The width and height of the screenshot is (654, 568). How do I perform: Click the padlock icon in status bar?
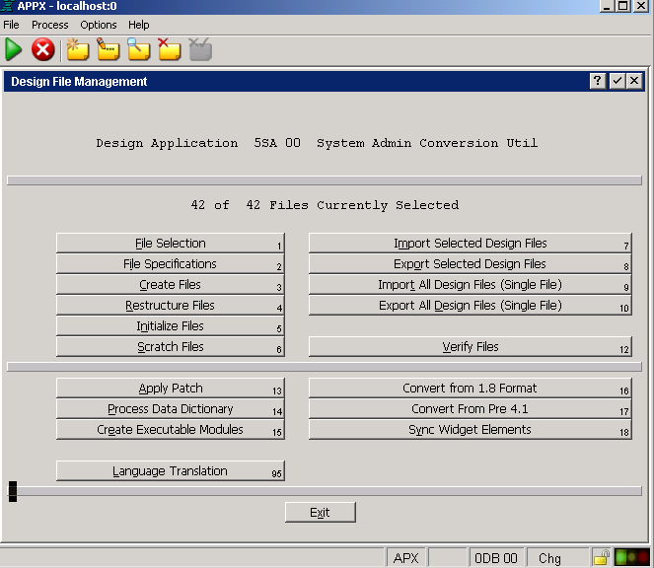(x=602, y=557)
